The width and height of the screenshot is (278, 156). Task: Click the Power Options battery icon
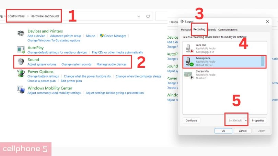[x=21, y=74]
